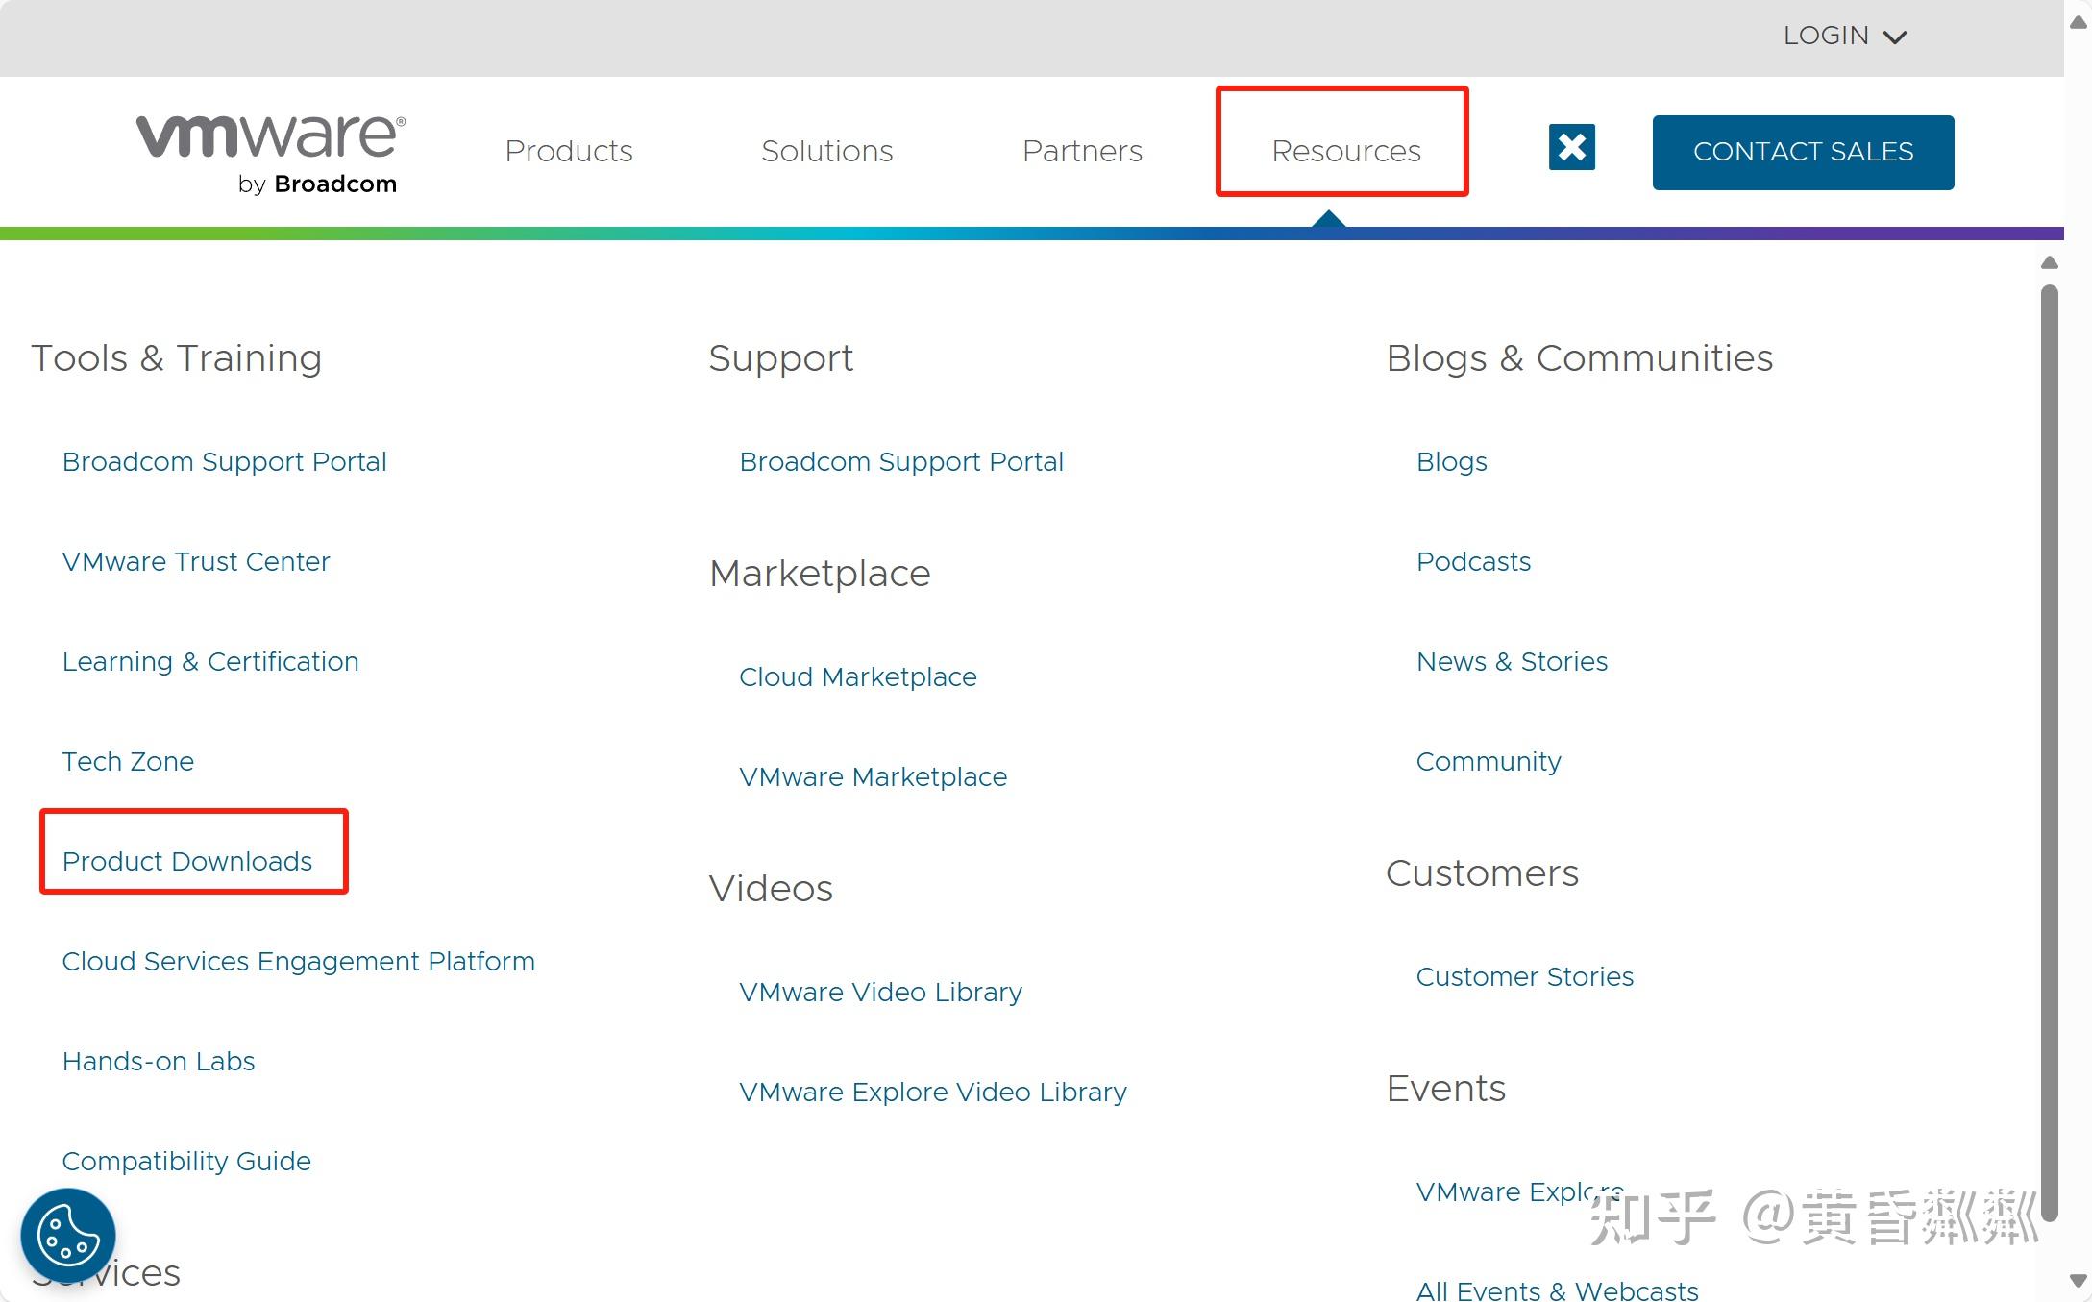The image size is (2092, 1302).
Task: Open the Compatibility Guide
Action: 186,1161
